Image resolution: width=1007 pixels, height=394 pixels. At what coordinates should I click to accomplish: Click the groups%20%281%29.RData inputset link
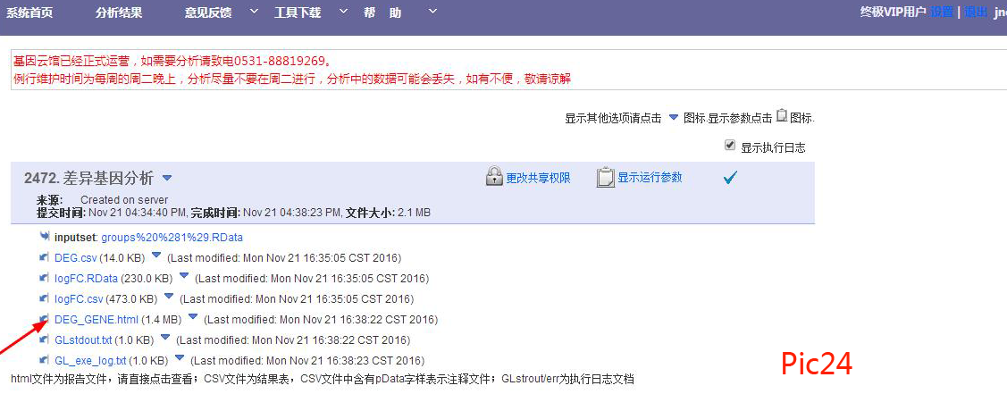172,238
